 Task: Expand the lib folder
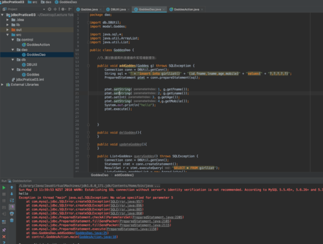tap(8, 25)
